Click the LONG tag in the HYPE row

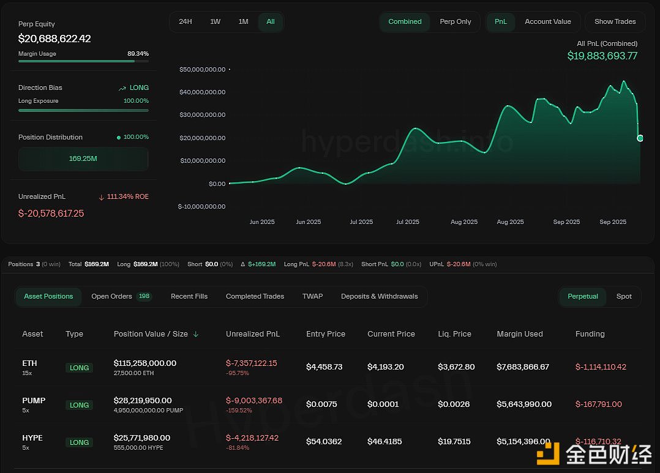79,442
